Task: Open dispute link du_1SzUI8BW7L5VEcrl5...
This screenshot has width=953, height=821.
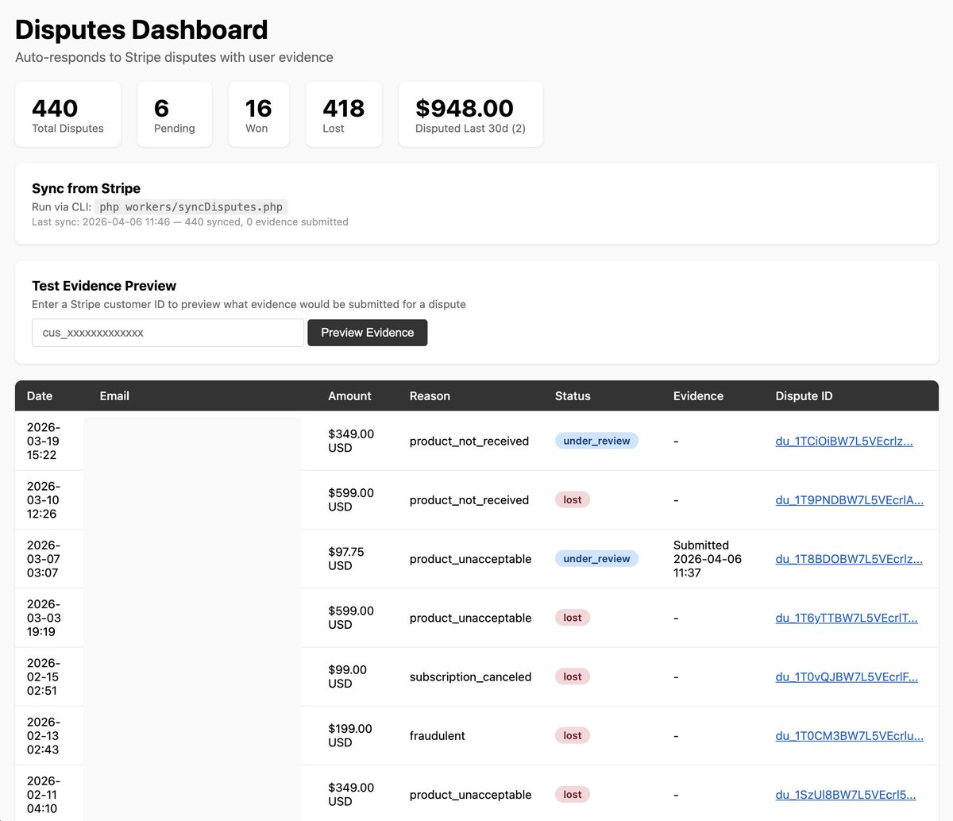Action: (x=846, y=795)
